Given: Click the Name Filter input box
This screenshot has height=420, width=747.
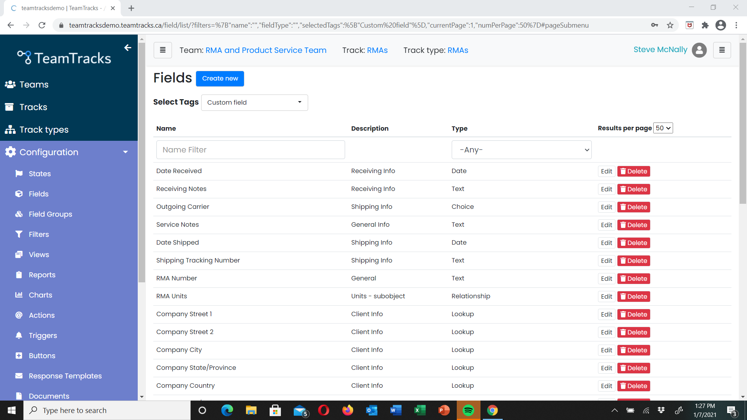Looking at the screenshot, I should pos(251,150).
